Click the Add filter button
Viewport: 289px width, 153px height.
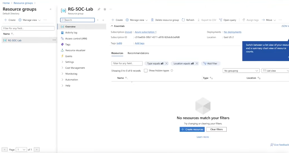(210, 63)
